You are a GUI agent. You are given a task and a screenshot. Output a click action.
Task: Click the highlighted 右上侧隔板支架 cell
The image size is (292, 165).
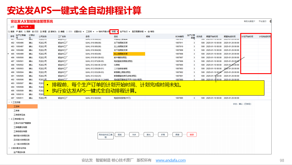point(129,54)
